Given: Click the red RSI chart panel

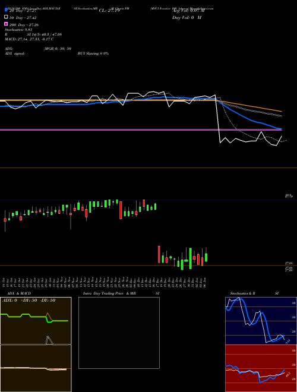Looking at the screenshot, I should coord(261,368).
